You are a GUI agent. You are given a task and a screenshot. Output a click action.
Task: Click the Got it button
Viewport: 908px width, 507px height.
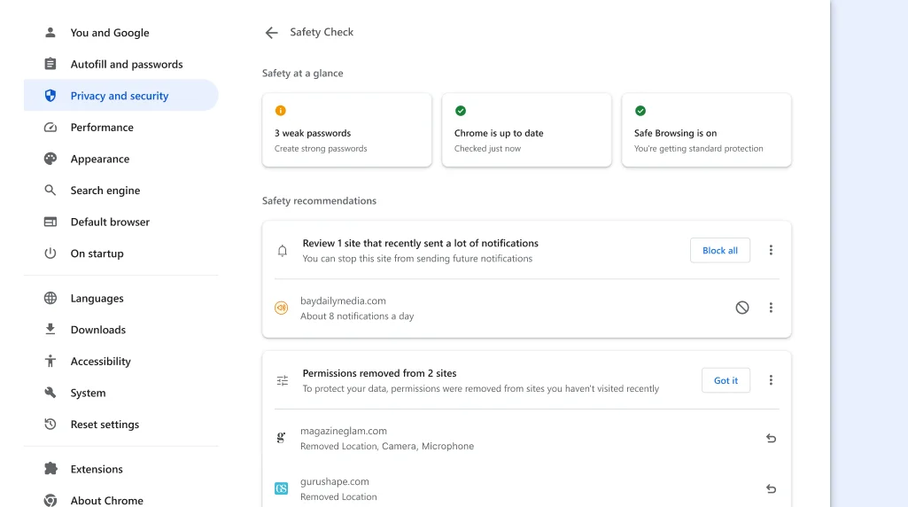pos(726,380)
